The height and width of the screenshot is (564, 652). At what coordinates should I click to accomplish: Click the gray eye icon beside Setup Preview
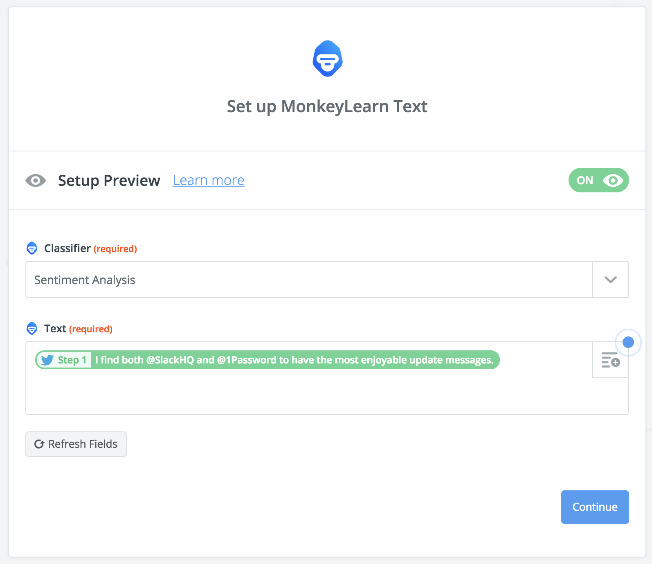36,180
